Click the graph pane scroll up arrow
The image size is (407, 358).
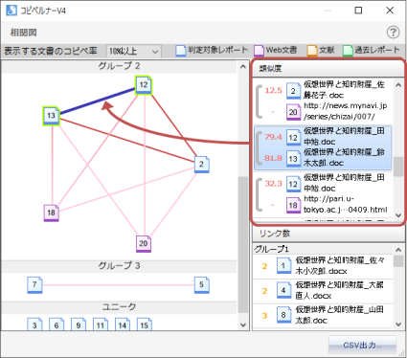pos(243,66)
